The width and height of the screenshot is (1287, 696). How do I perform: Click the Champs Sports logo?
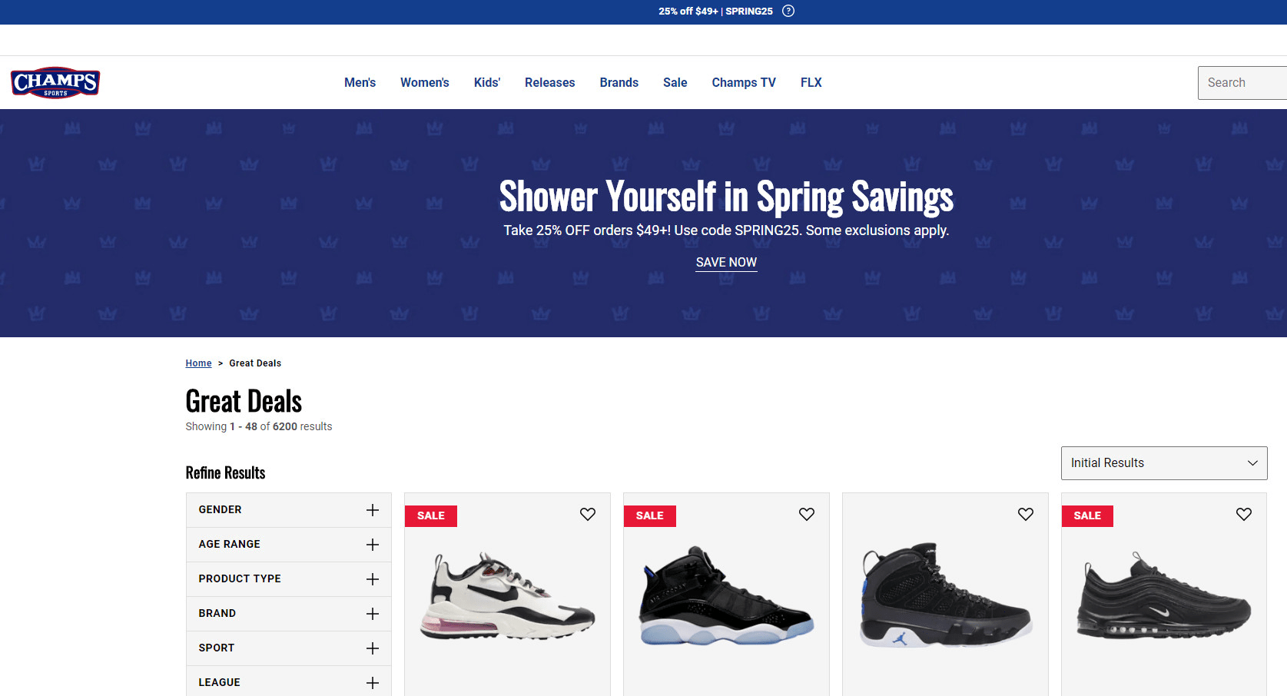point(55,82)
